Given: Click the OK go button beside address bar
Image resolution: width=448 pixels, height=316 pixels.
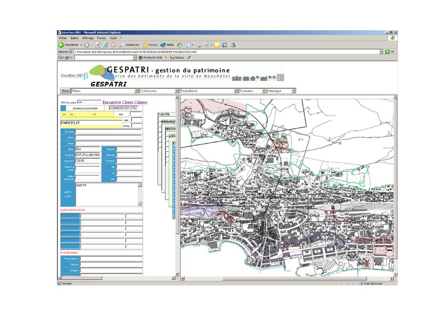Looking at the screenshot, I should 389,52.
